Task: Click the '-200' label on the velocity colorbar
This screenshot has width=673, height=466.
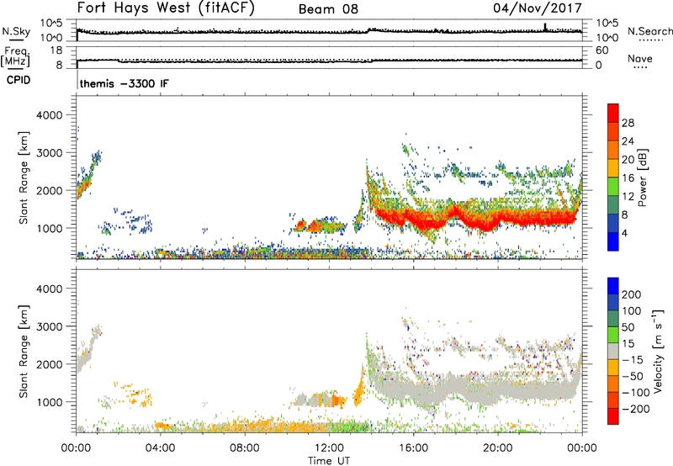Action: [x=635, y=409]
